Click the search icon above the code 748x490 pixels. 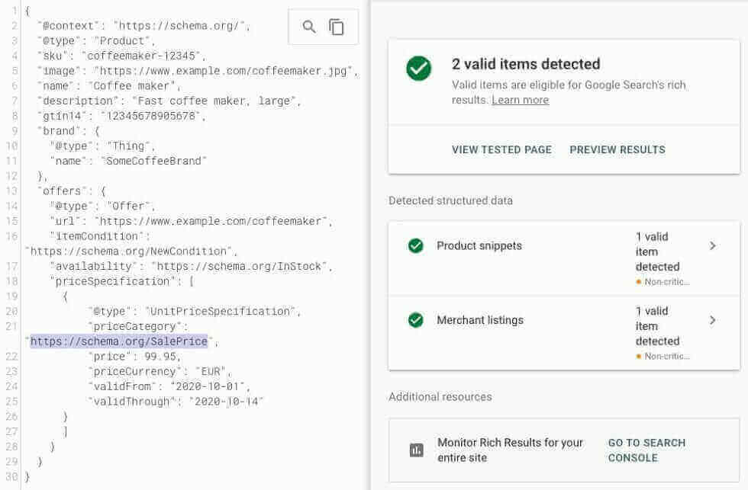pyautogui.click(x=308, y=26)
